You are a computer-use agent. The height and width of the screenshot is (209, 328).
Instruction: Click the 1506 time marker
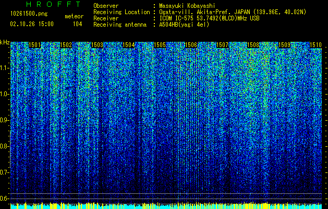[x=191, y=45]
